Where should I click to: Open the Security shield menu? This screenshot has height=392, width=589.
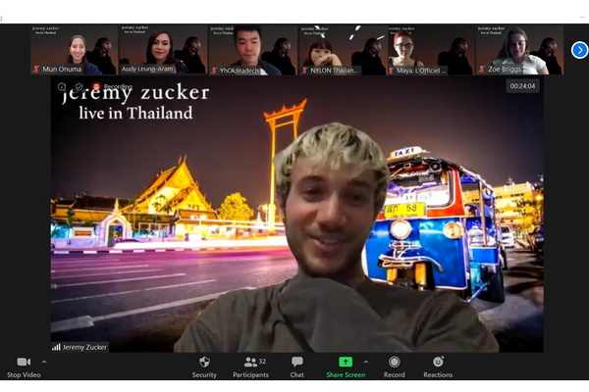[x=204, y=362]
